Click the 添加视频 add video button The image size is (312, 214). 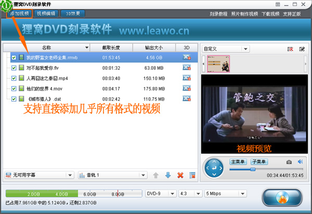19,14
